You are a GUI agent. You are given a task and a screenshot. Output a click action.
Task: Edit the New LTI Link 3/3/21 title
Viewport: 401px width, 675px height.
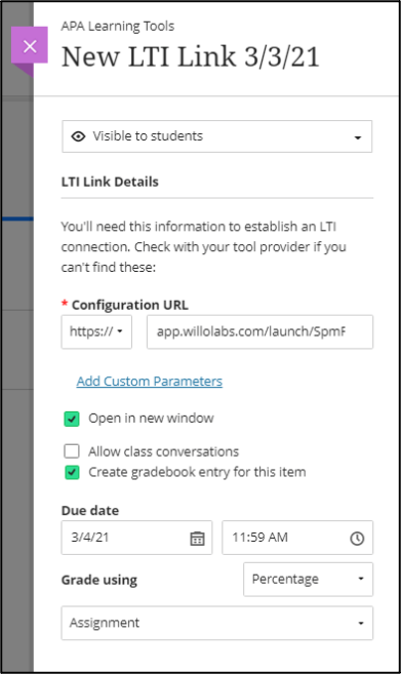point(191,57)
